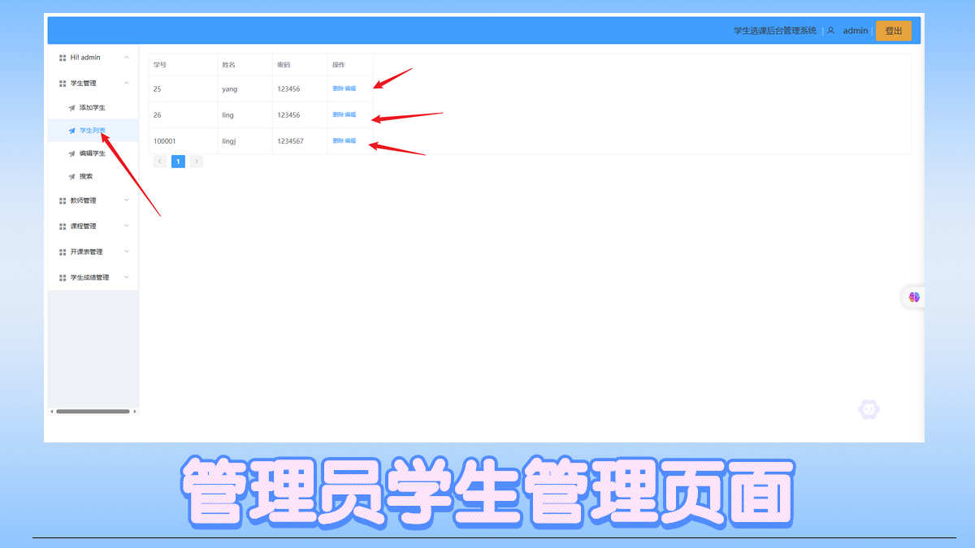975x548 pixels.
Task: Expand the 课程管理 menu chevron
Action: [126, 226]
